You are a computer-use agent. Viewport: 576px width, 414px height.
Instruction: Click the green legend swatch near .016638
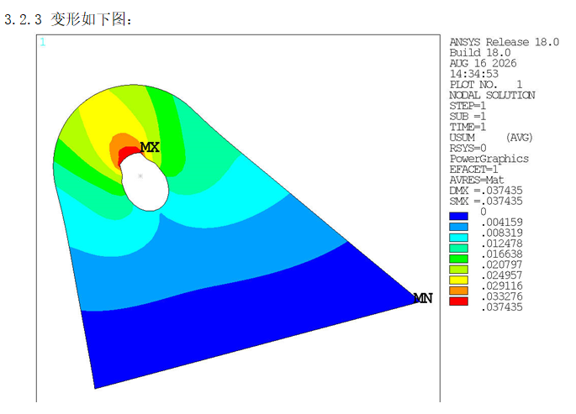click(x=458, y=259)
